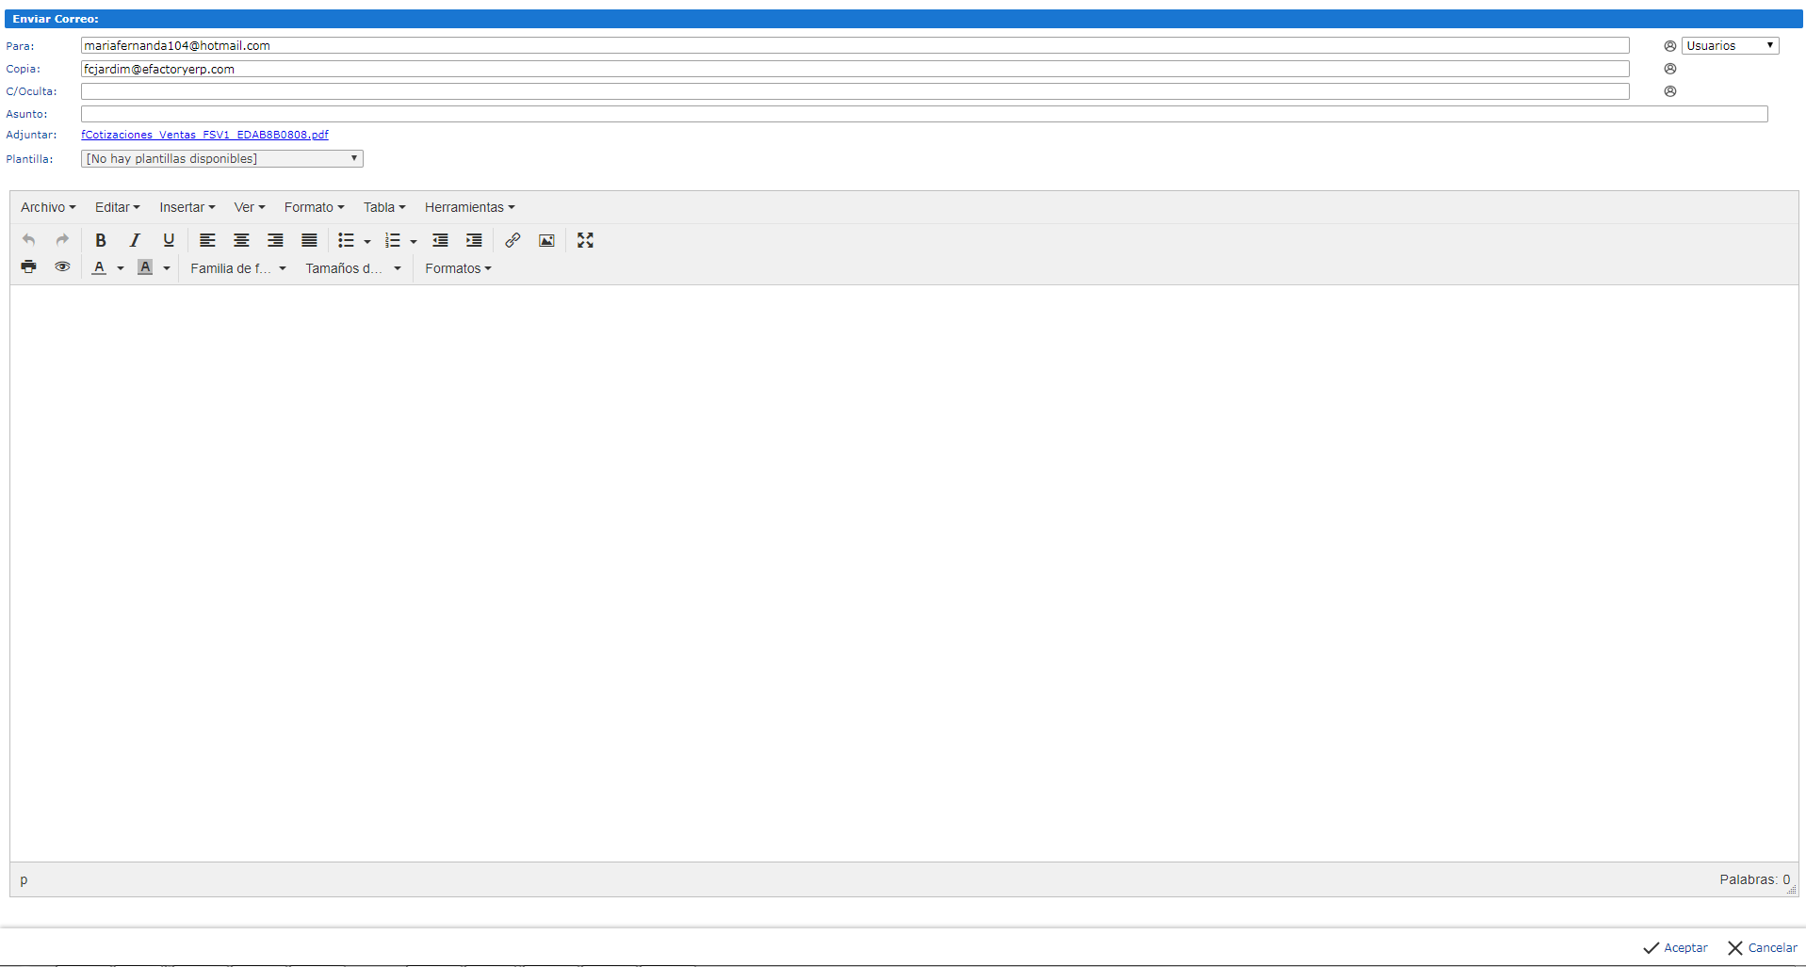Insert an image into message
This screenshot has height=967, width=1806.
(x=546, y=240)
